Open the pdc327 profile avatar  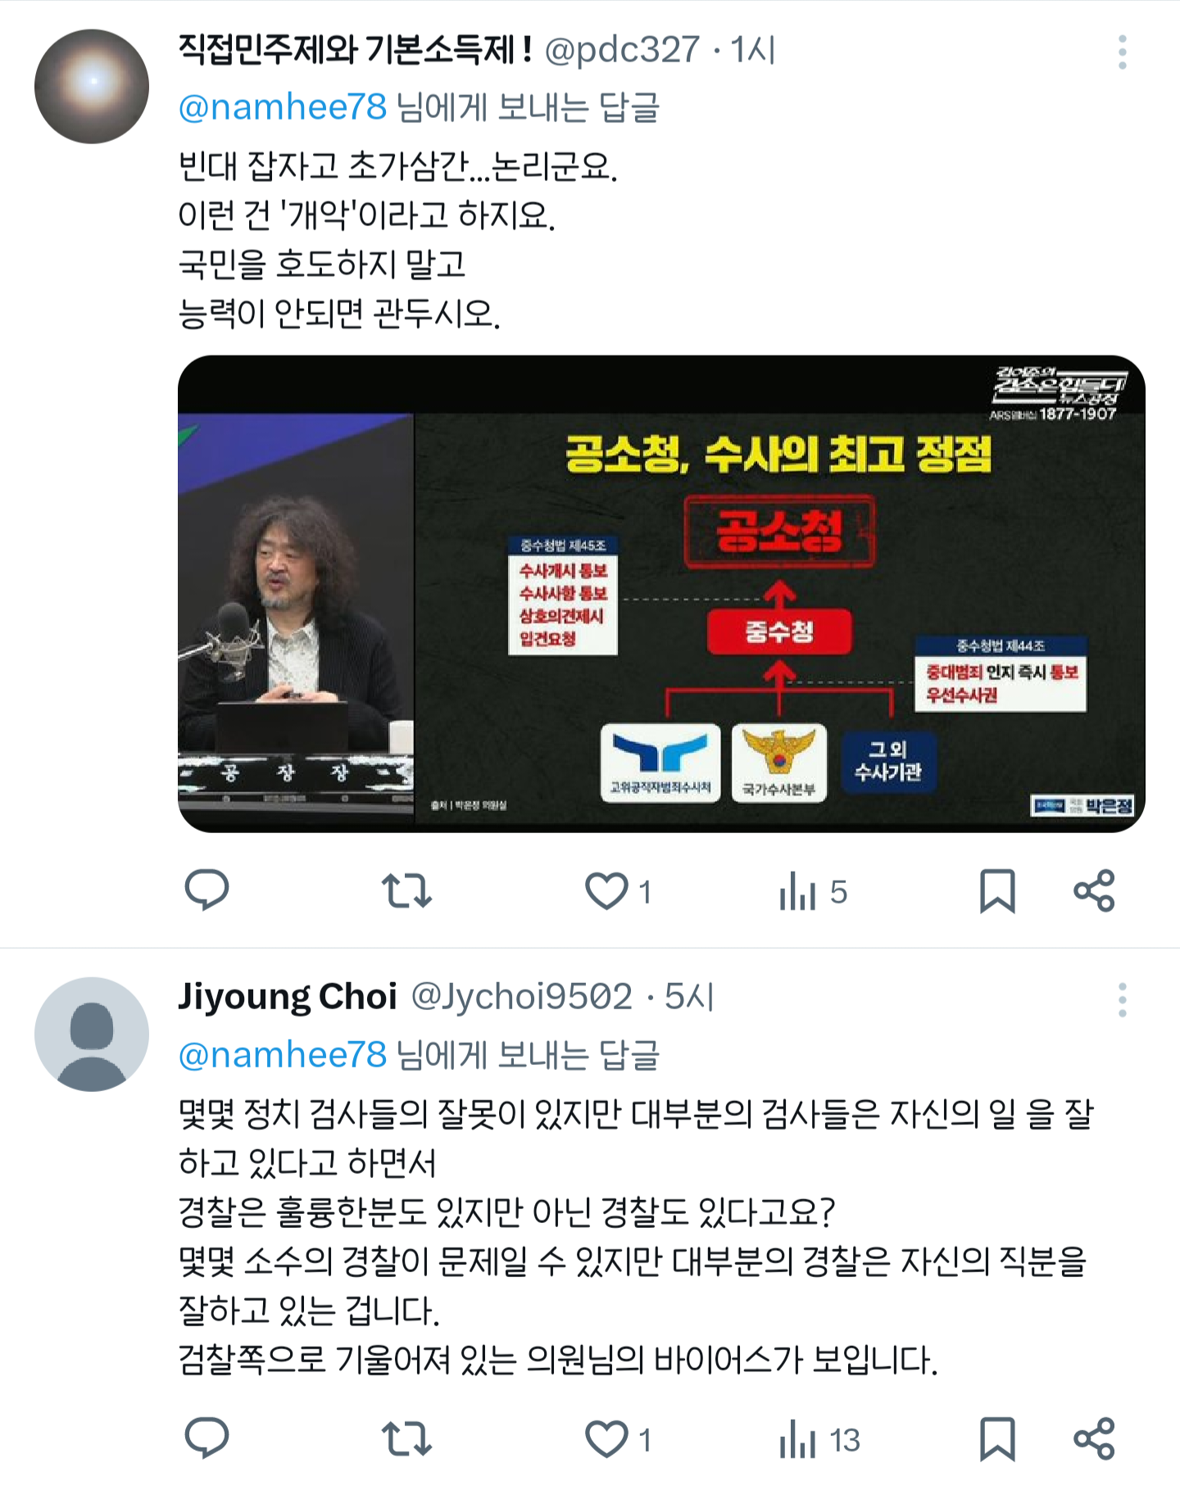92,87
